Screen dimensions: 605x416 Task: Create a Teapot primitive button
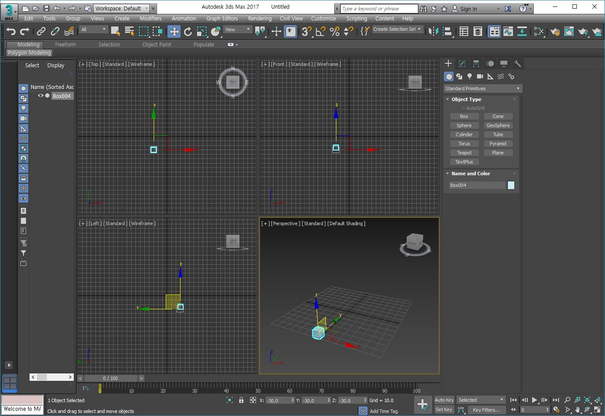coord(464,153)
